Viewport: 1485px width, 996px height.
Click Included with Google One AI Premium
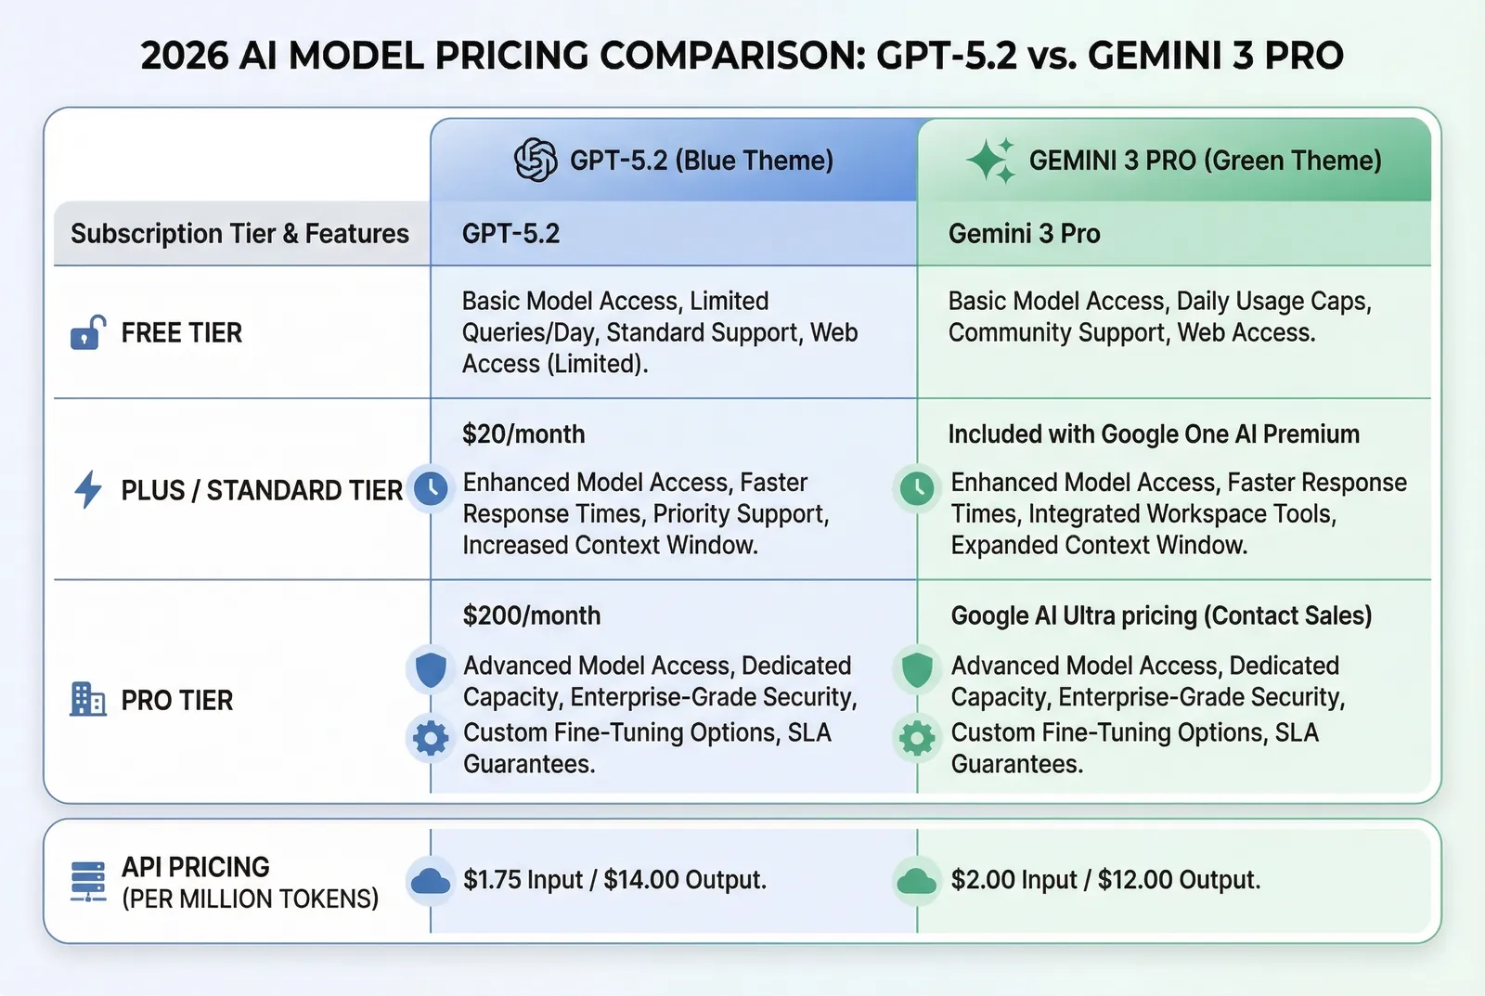[1154, 434]
